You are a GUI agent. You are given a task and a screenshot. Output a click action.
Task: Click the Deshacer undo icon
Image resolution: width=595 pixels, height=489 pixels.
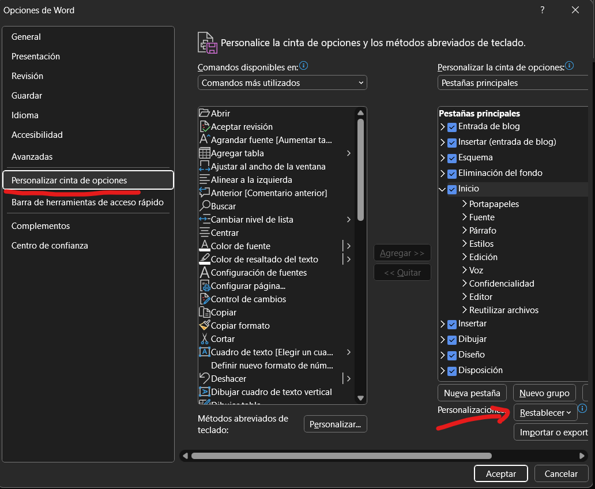click(x=204, y=378)
